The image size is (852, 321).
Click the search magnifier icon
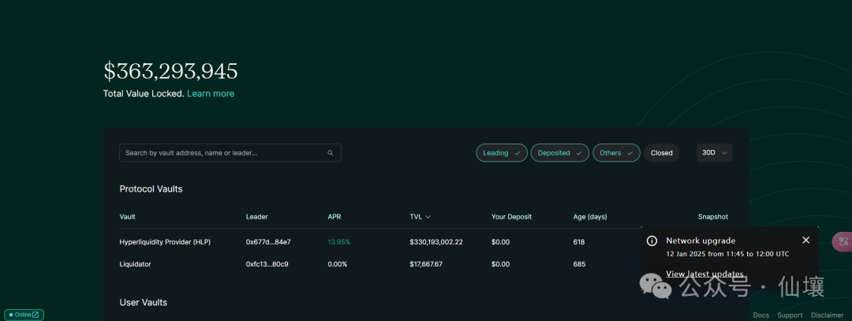point(331,153)
